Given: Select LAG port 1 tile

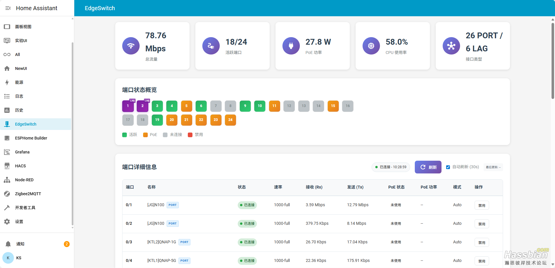Looking at the screenshot, I should tap(128, 106).
